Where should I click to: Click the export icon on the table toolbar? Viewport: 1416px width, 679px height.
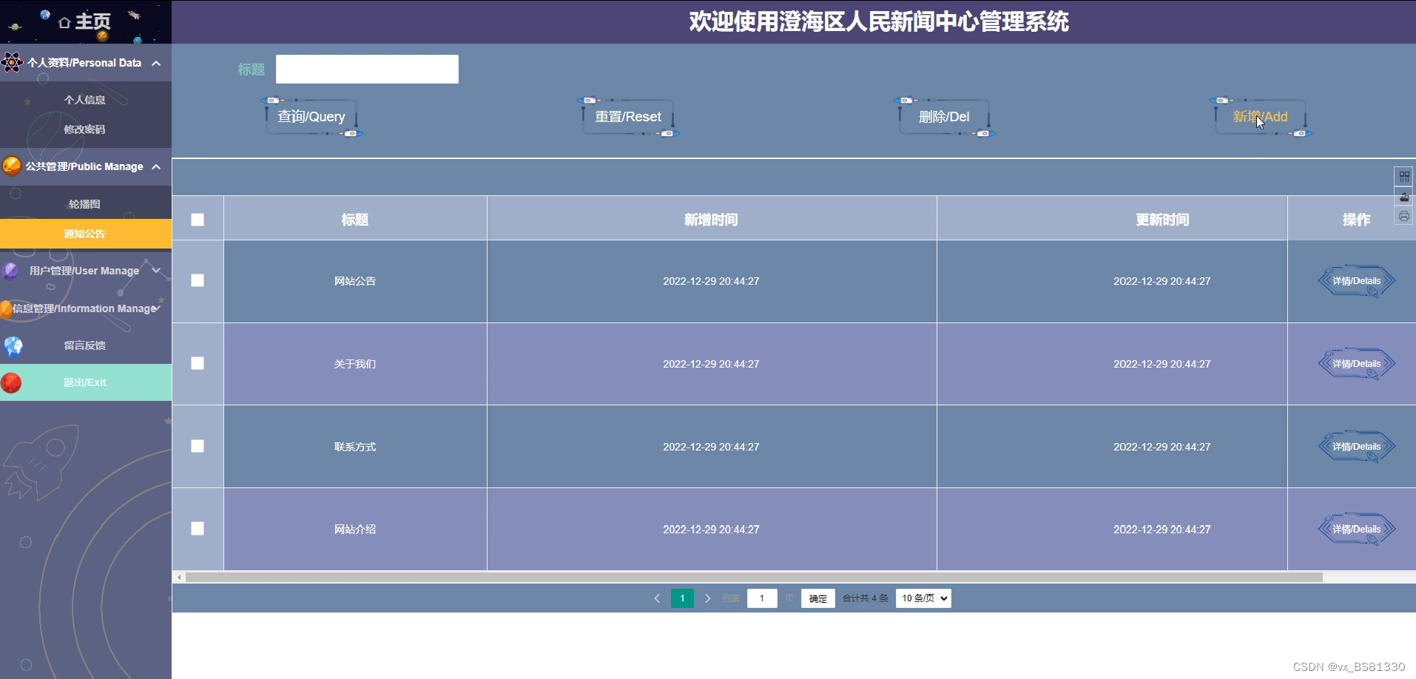click(x=1403, y=197)
